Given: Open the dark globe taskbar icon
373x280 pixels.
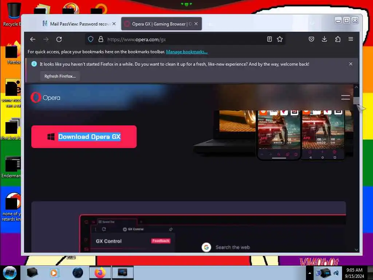Looking at the screenshot, I should 78,273.
